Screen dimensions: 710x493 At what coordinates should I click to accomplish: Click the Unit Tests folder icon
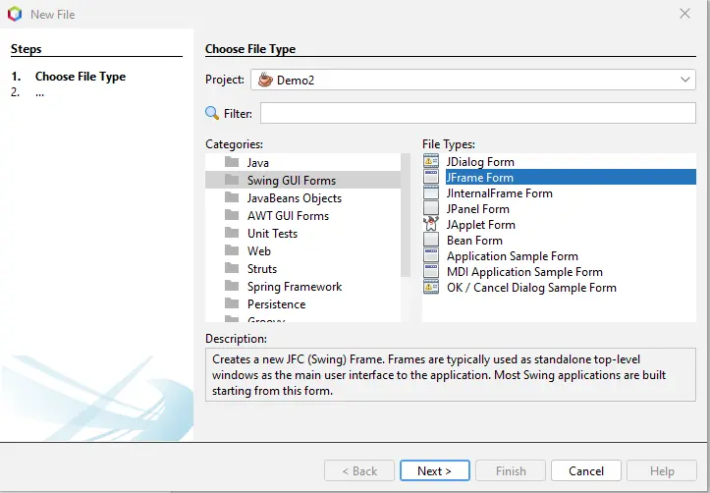(232, 233)
